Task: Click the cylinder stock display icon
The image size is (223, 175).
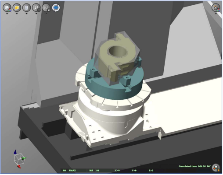Action: point(26,7)
